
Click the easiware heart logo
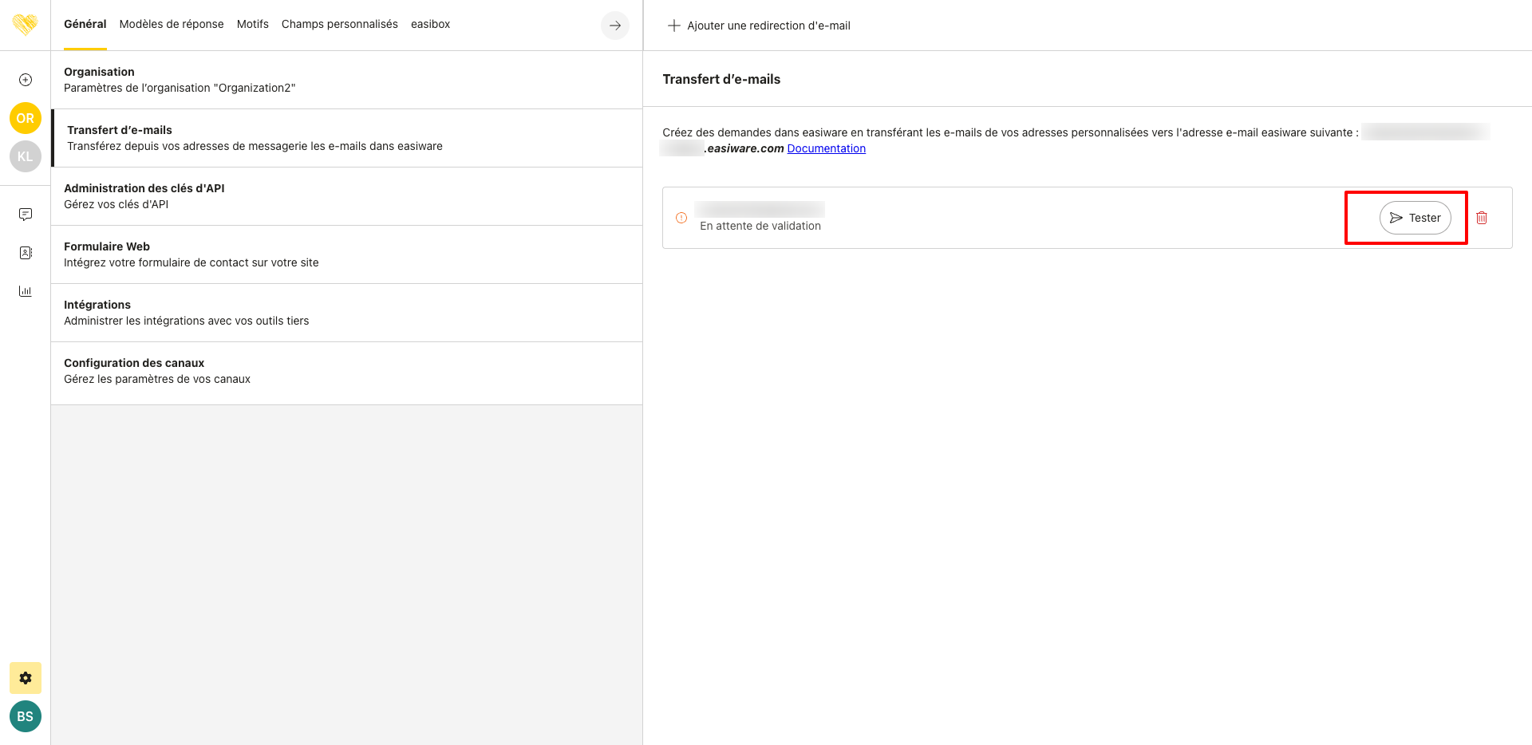pos(26,25)
